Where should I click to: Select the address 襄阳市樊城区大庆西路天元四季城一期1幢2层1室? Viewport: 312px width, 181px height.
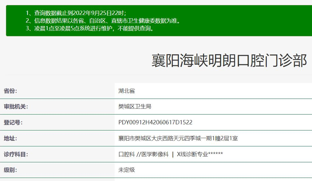point(178,138)
